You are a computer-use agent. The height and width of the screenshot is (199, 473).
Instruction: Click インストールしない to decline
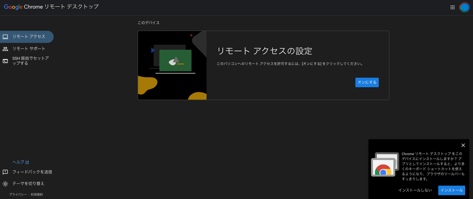click(x=415, y=190)
